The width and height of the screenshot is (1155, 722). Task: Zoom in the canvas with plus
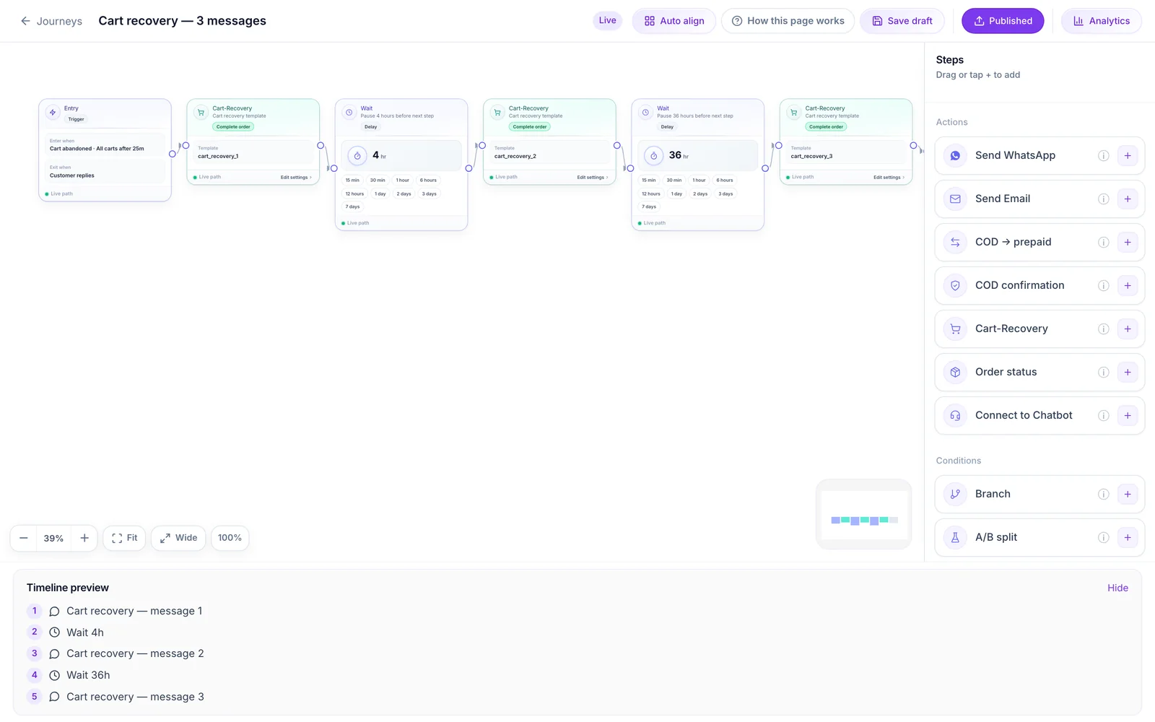click(x=84, y=538)
